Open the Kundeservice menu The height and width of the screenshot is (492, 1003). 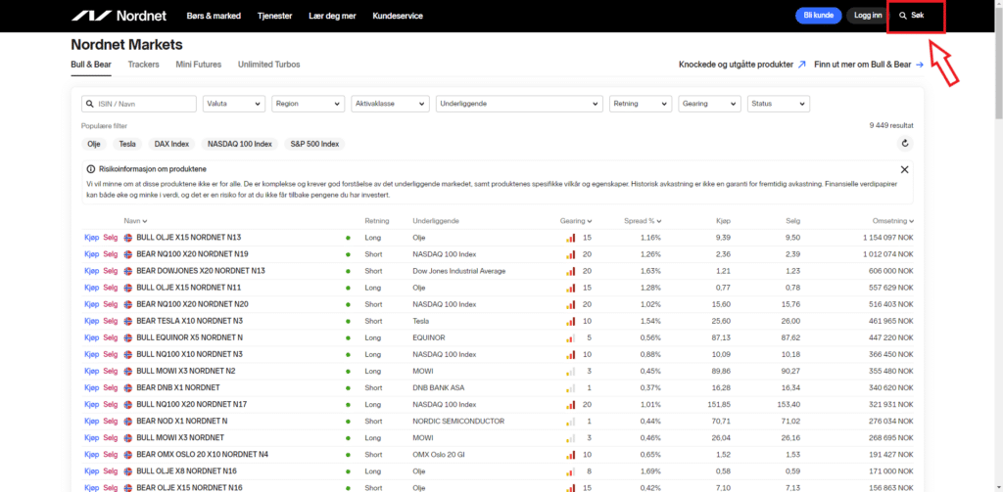tap(398, 16)
